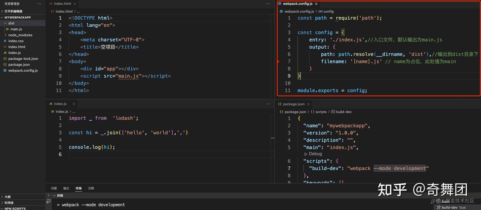Click index.html in the breadcrumb bar

64,11
